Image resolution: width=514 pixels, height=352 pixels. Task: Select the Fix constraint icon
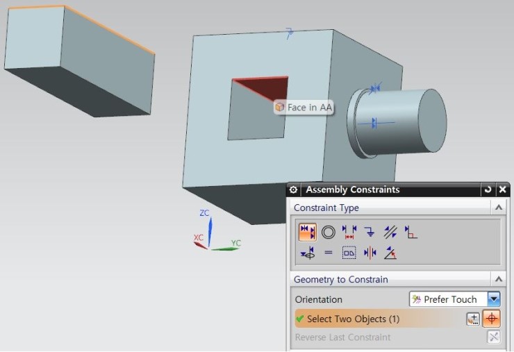[x=370, y=232]
